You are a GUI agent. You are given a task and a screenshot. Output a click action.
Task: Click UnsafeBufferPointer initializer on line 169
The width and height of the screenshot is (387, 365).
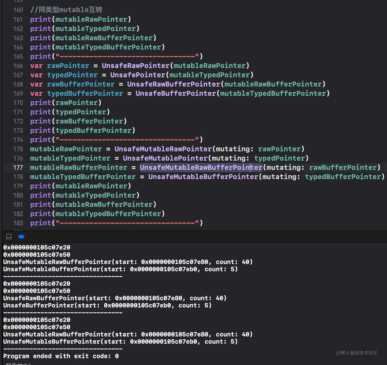tap(176, 93)
